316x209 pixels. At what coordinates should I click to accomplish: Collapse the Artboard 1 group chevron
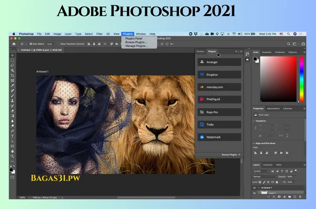(x=259, y=187)
